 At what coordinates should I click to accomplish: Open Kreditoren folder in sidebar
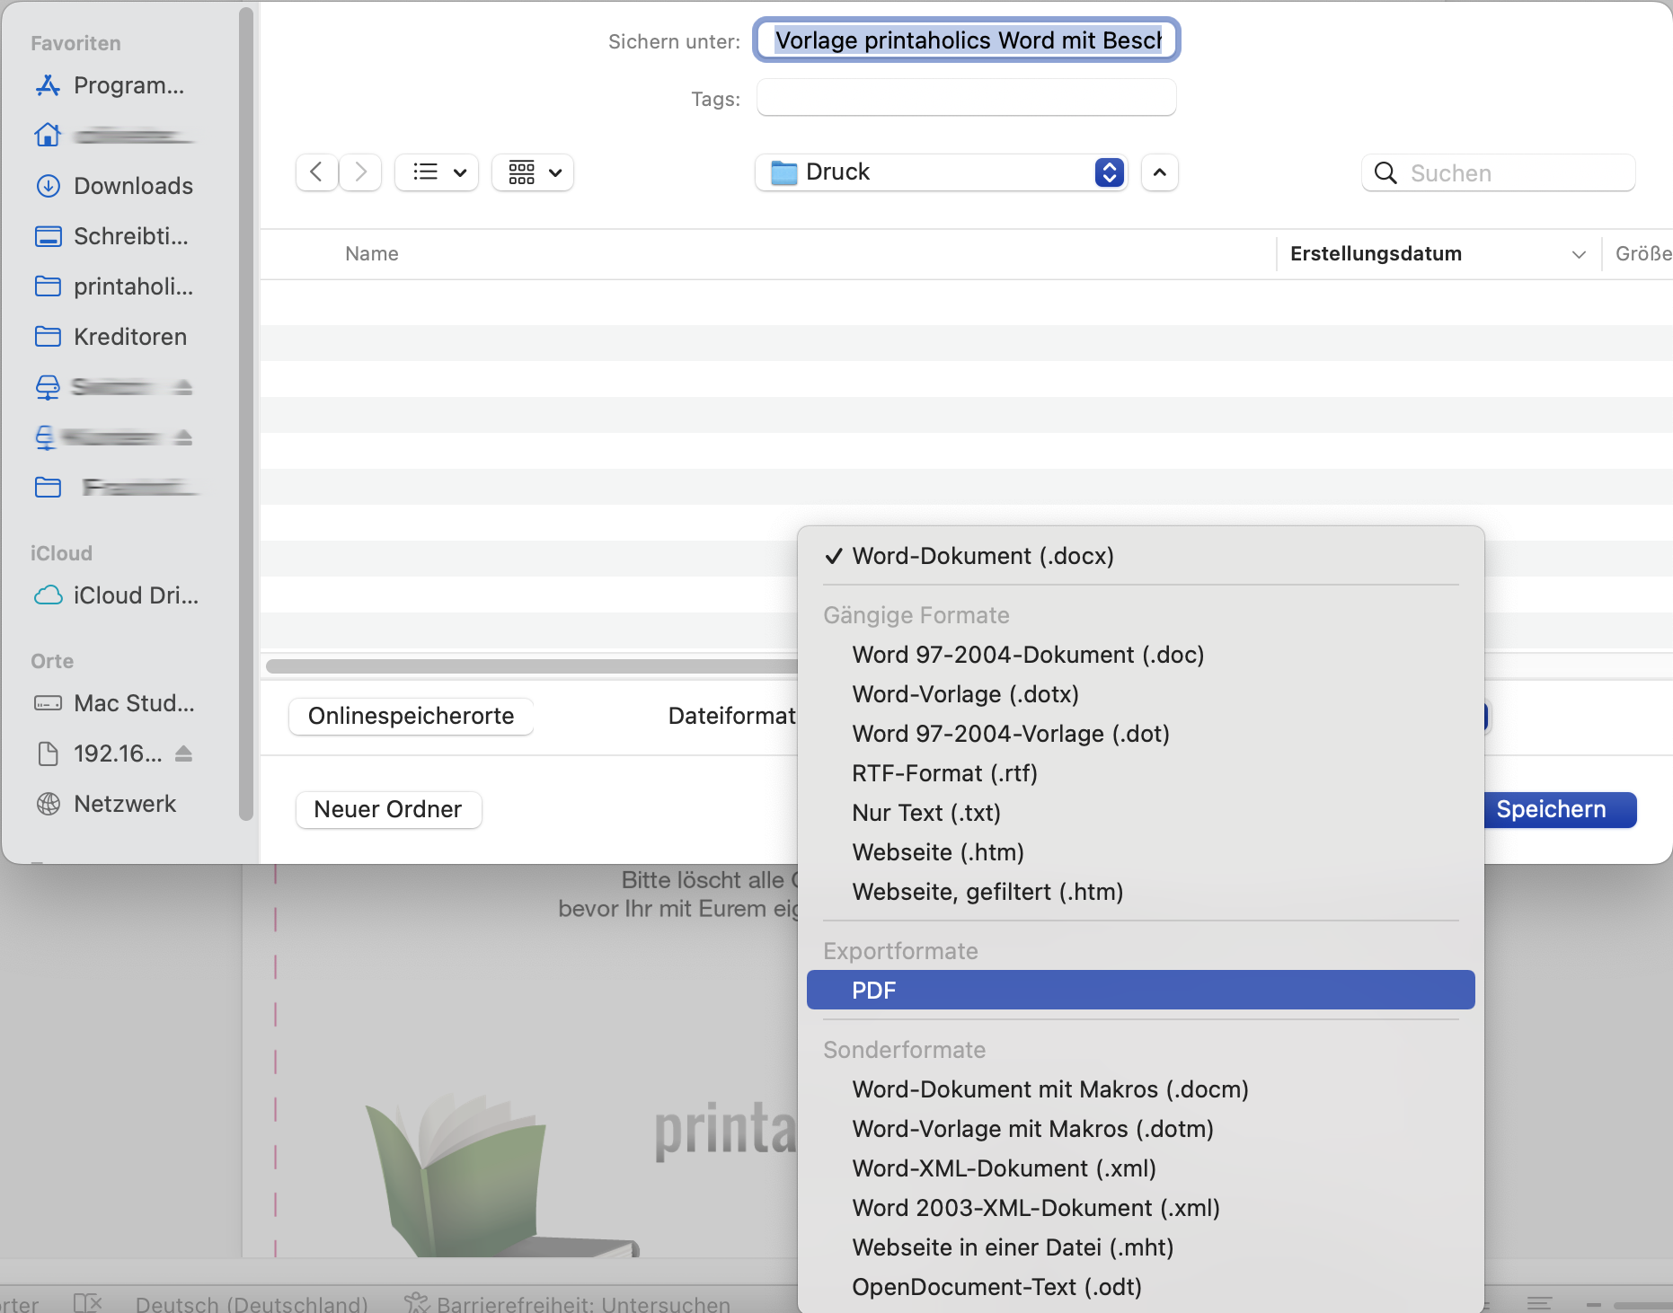(x=111, y=337)
